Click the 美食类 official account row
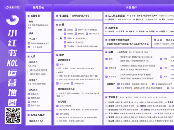The height and width of the screenshot is (130, 174). [120, 106]
